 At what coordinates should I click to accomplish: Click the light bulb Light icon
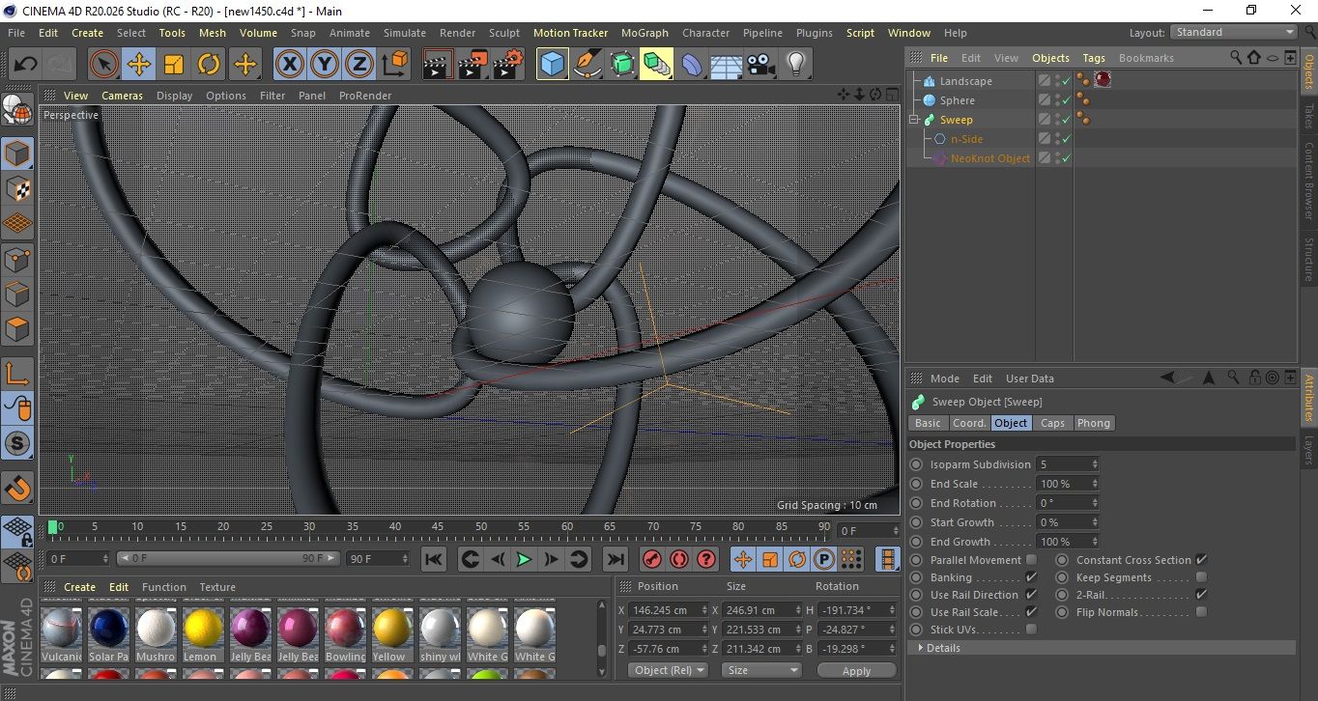point(795,65)
